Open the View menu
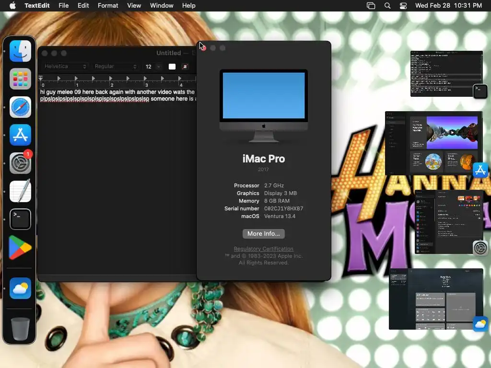Screen dimensions: 491x368 click(x=134, y=6)
